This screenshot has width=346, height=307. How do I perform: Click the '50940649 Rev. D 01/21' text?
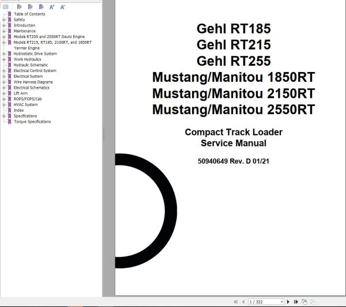pos(234,161)
